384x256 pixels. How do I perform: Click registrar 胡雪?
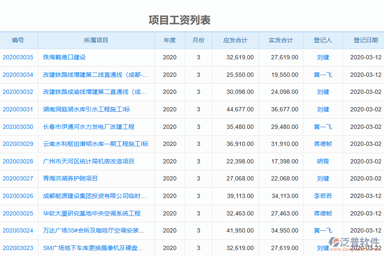(323, 161)
